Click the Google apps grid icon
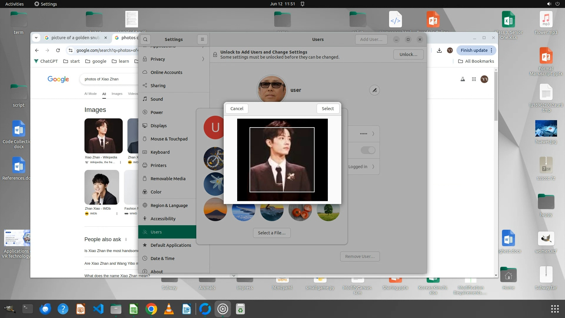565x318 pixels. click(x=474, y=79)
